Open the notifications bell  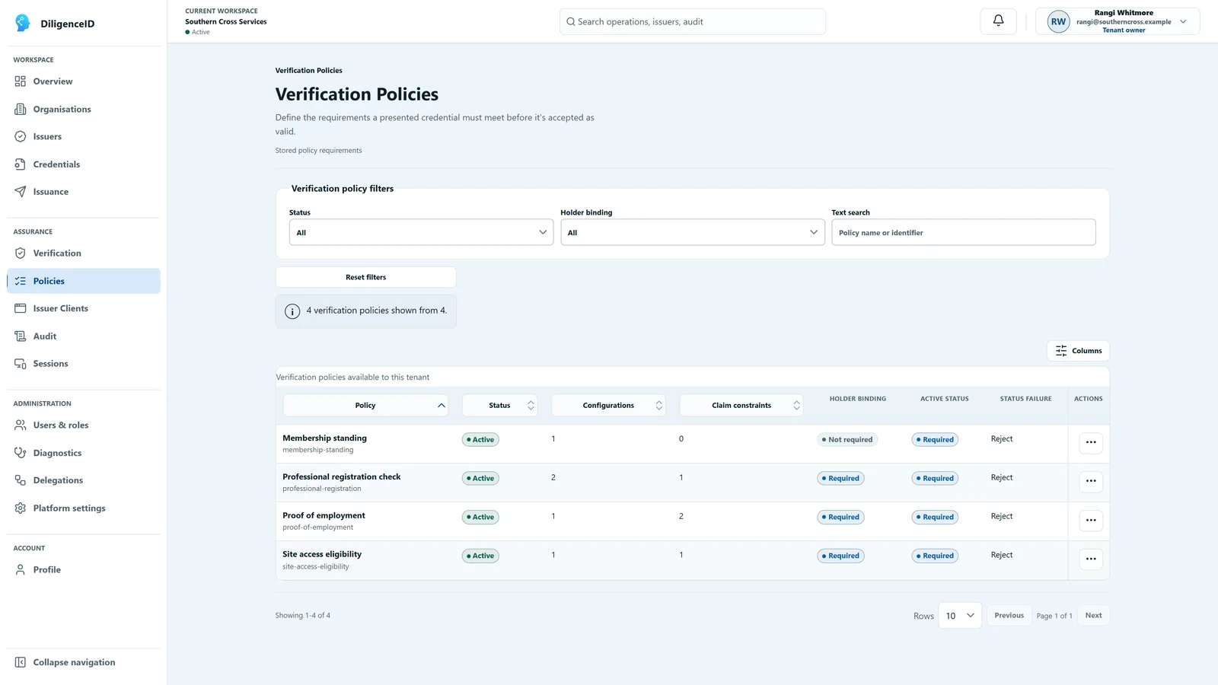pyautogui.click(x=998, y=21)
